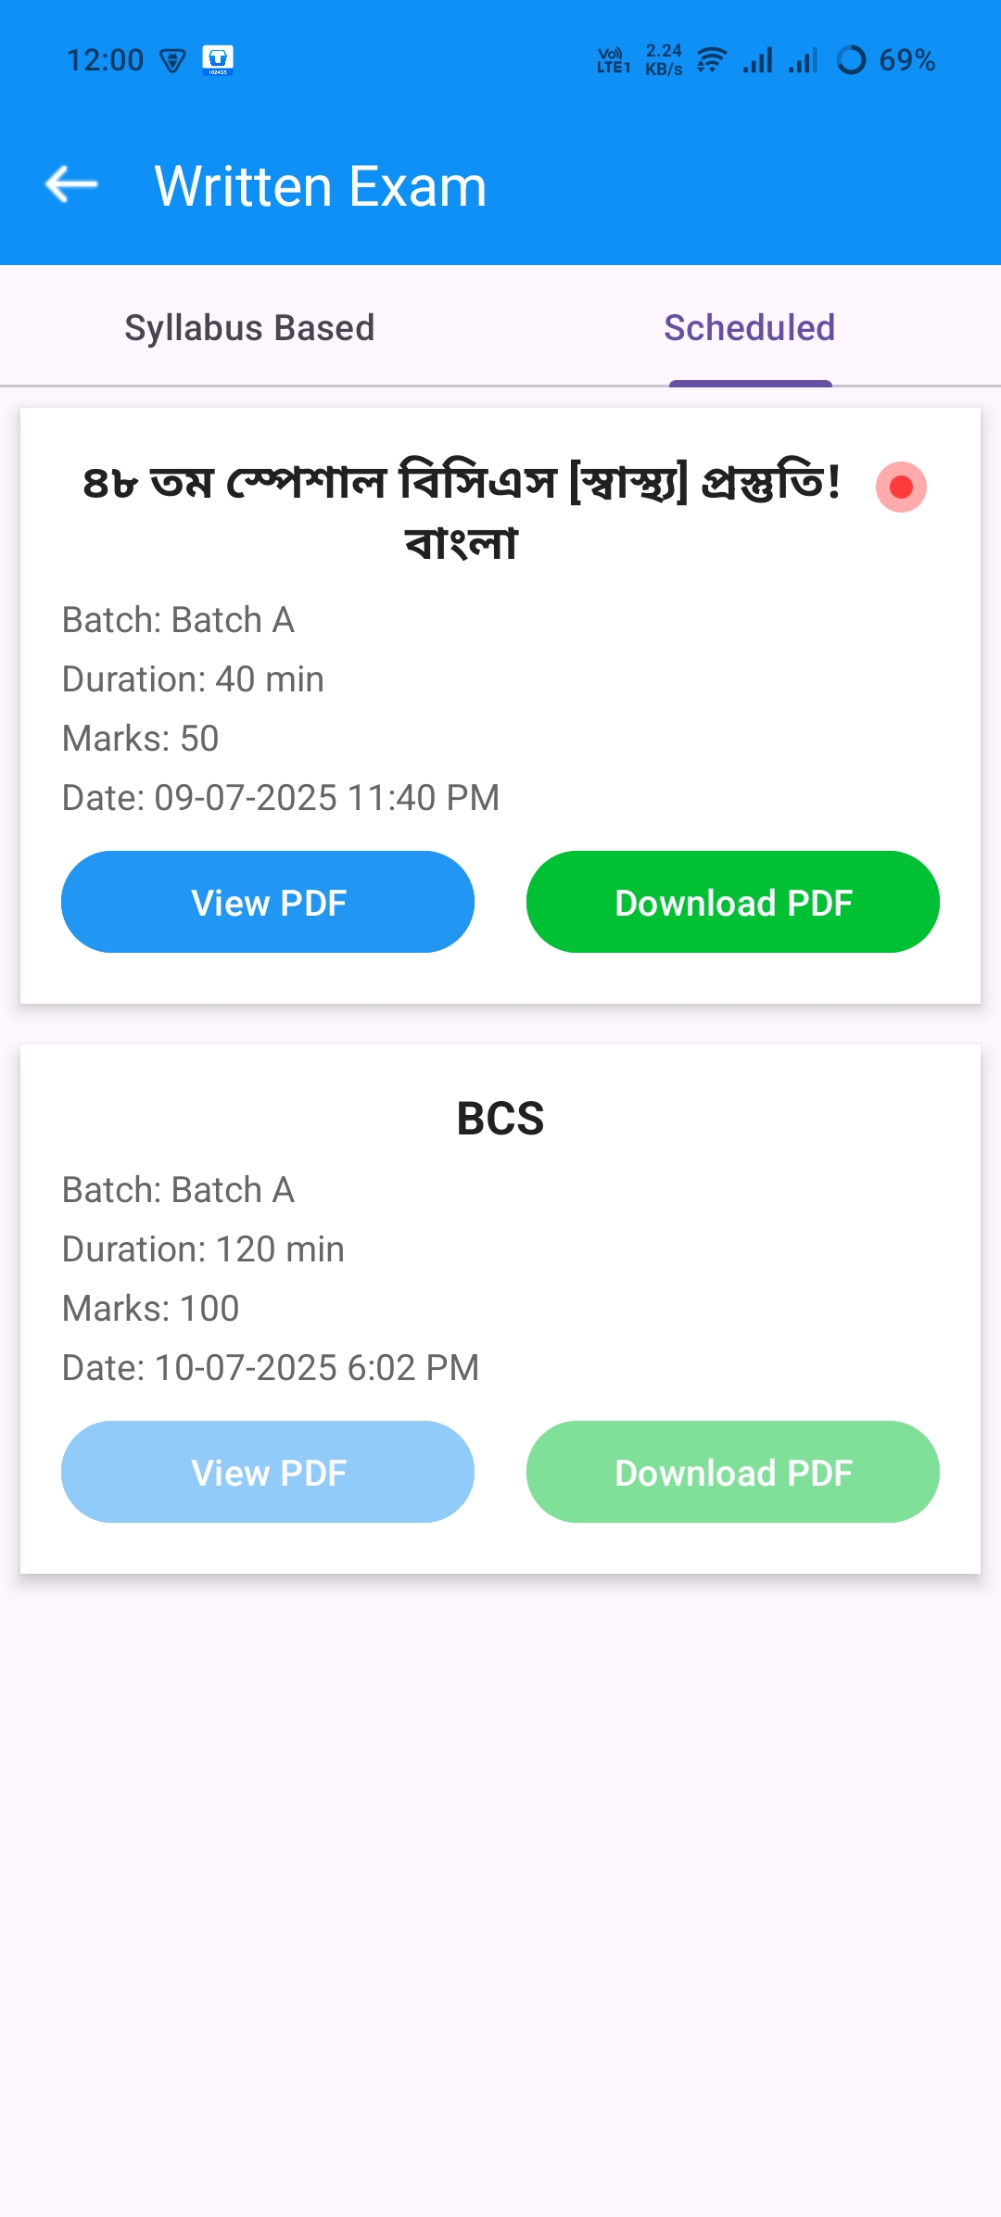Open the Bengali-titled exam card heading
This screenshot has width=1001, height=2217.
[462, 512]
